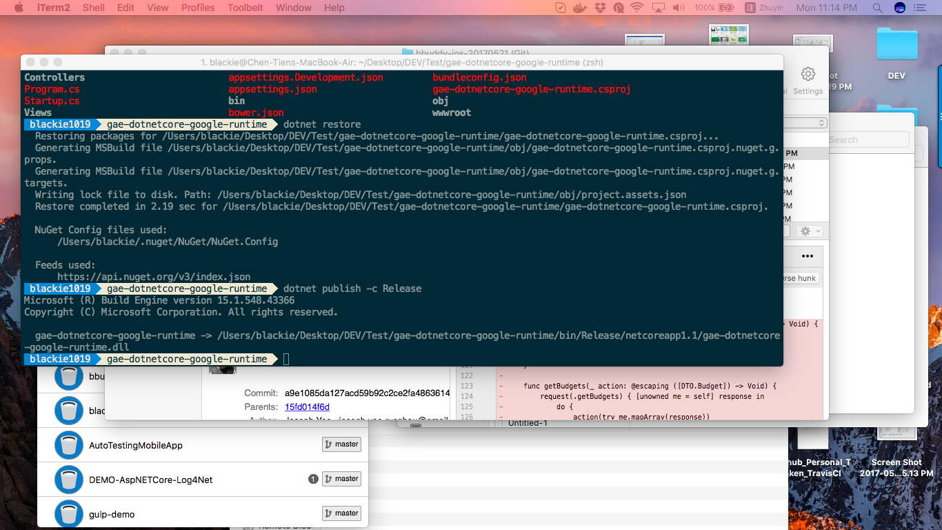
Task: Click the AutoTestingMobileApp repository bucket icon
Action: click(69, 445)
